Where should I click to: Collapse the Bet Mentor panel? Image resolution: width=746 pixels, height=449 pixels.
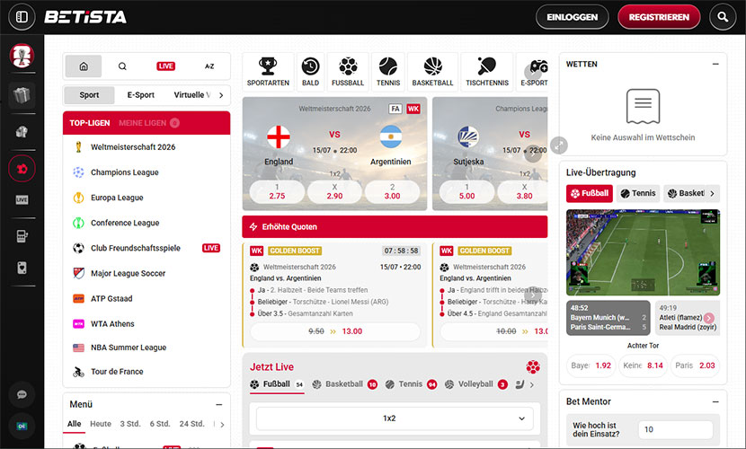coord(715,402)
